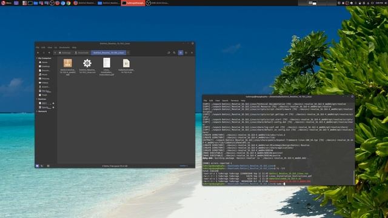The height and width of the screenshot is (218, 388).
Task: Select the DaVinci_Resolve .run installer file
Action: [87, 66]
